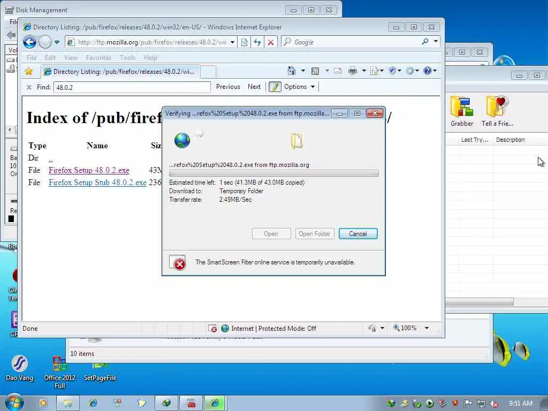Open the File menu in Internet Explorer
The width and height of the screenshot is (548, 411).
(32, 58)
